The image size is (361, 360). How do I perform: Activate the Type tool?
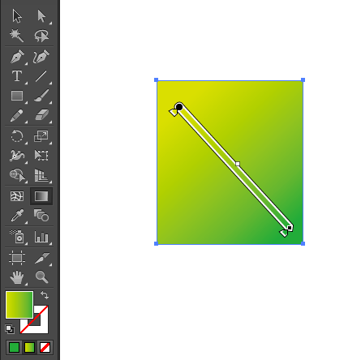pos(17,76)
